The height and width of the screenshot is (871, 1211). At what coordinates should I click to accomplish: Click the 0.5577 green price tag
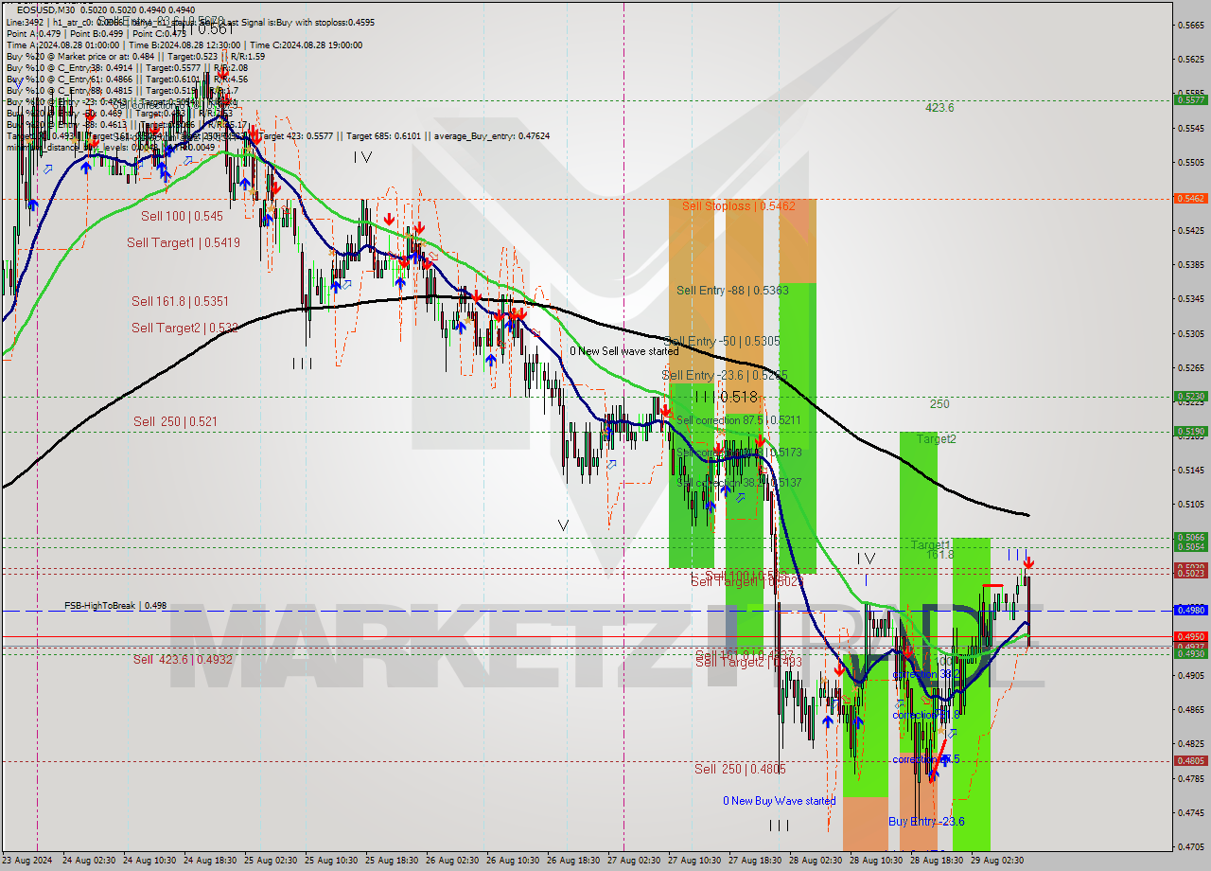pyautogui.click(x=1189, y=99)
